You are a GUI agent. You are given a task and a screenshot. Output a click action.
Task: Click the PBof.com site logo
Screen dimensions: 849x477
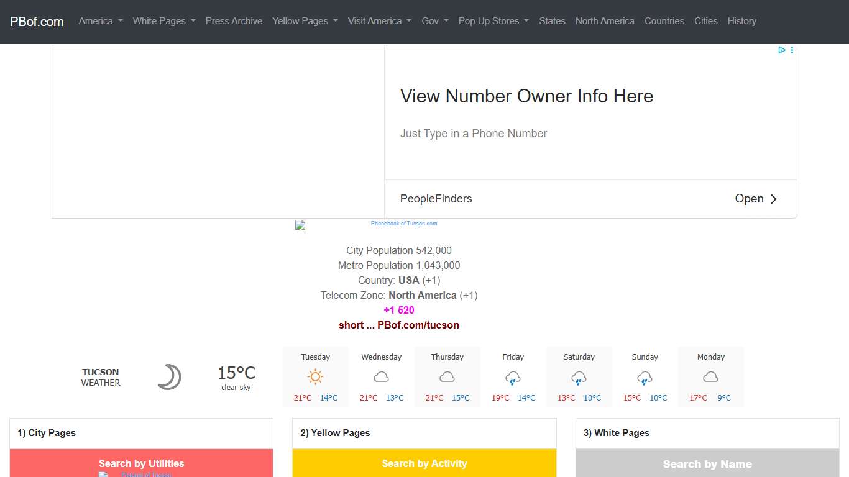click(37, 22)
